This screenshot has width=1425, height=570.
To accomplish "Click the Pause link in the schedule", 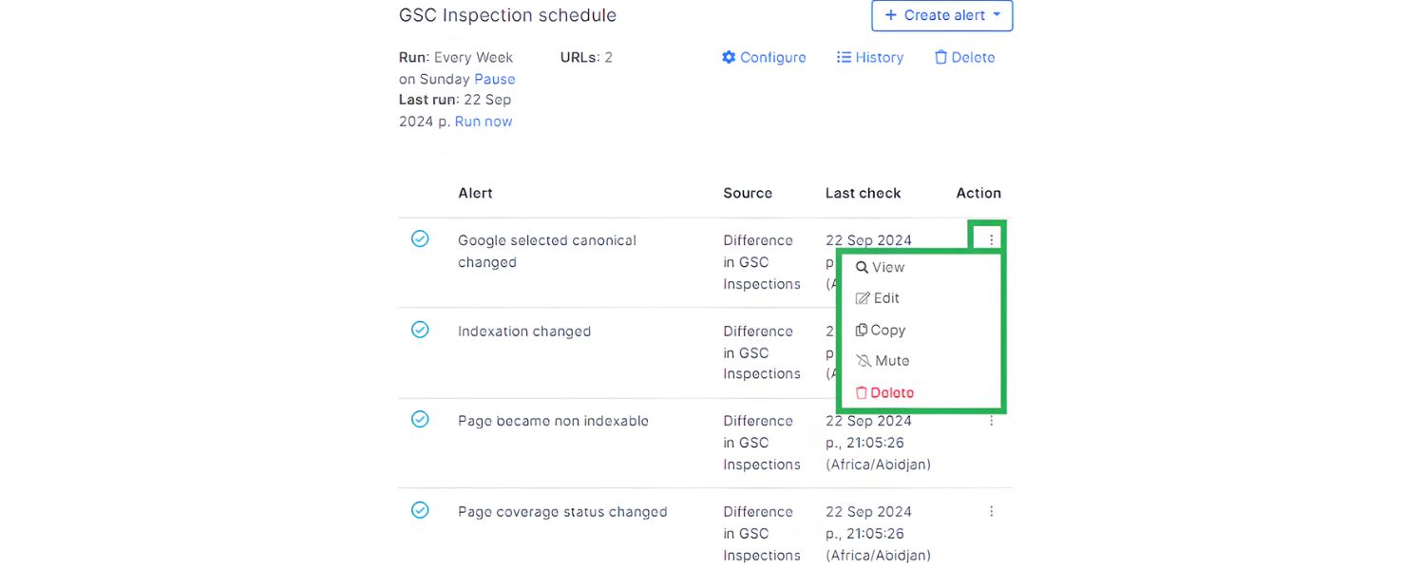I will coord(494,79).
